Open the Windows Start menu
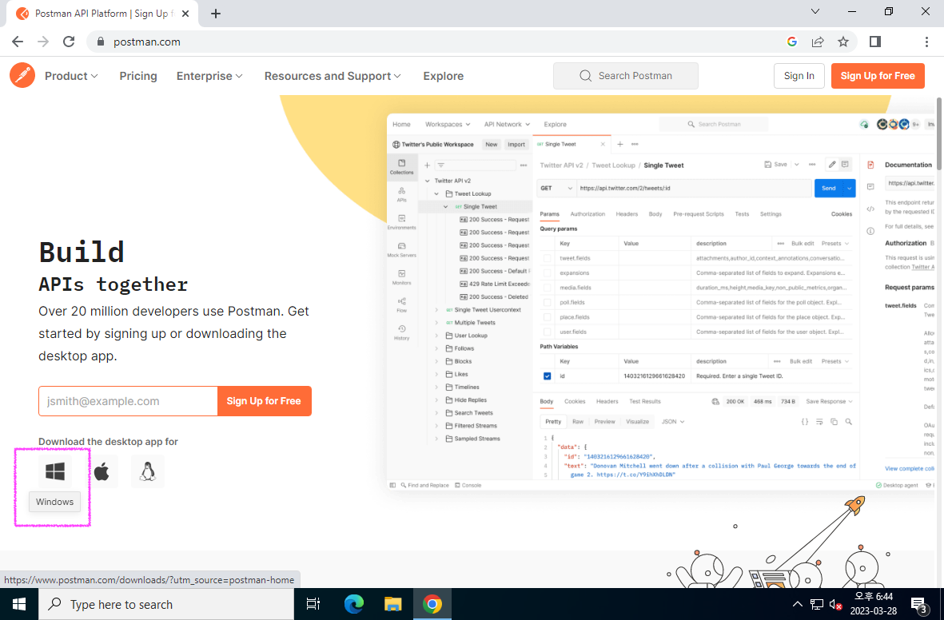 (x=18, y=604)
